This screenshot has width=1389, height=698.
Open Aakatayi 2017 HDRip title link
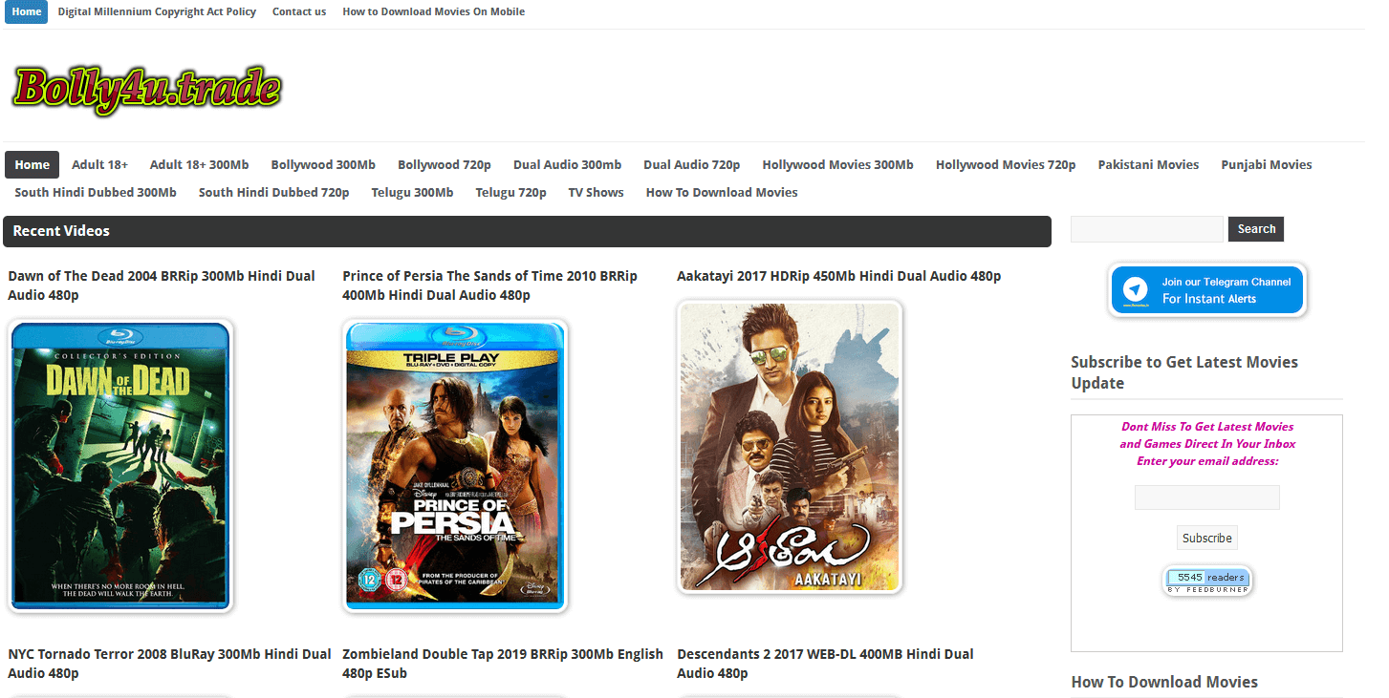pos(838,276)
